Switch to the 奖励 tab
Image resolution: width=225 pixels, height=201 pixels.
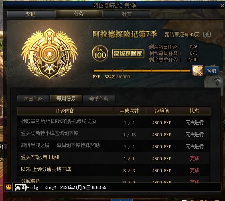(x=31, y=14)
